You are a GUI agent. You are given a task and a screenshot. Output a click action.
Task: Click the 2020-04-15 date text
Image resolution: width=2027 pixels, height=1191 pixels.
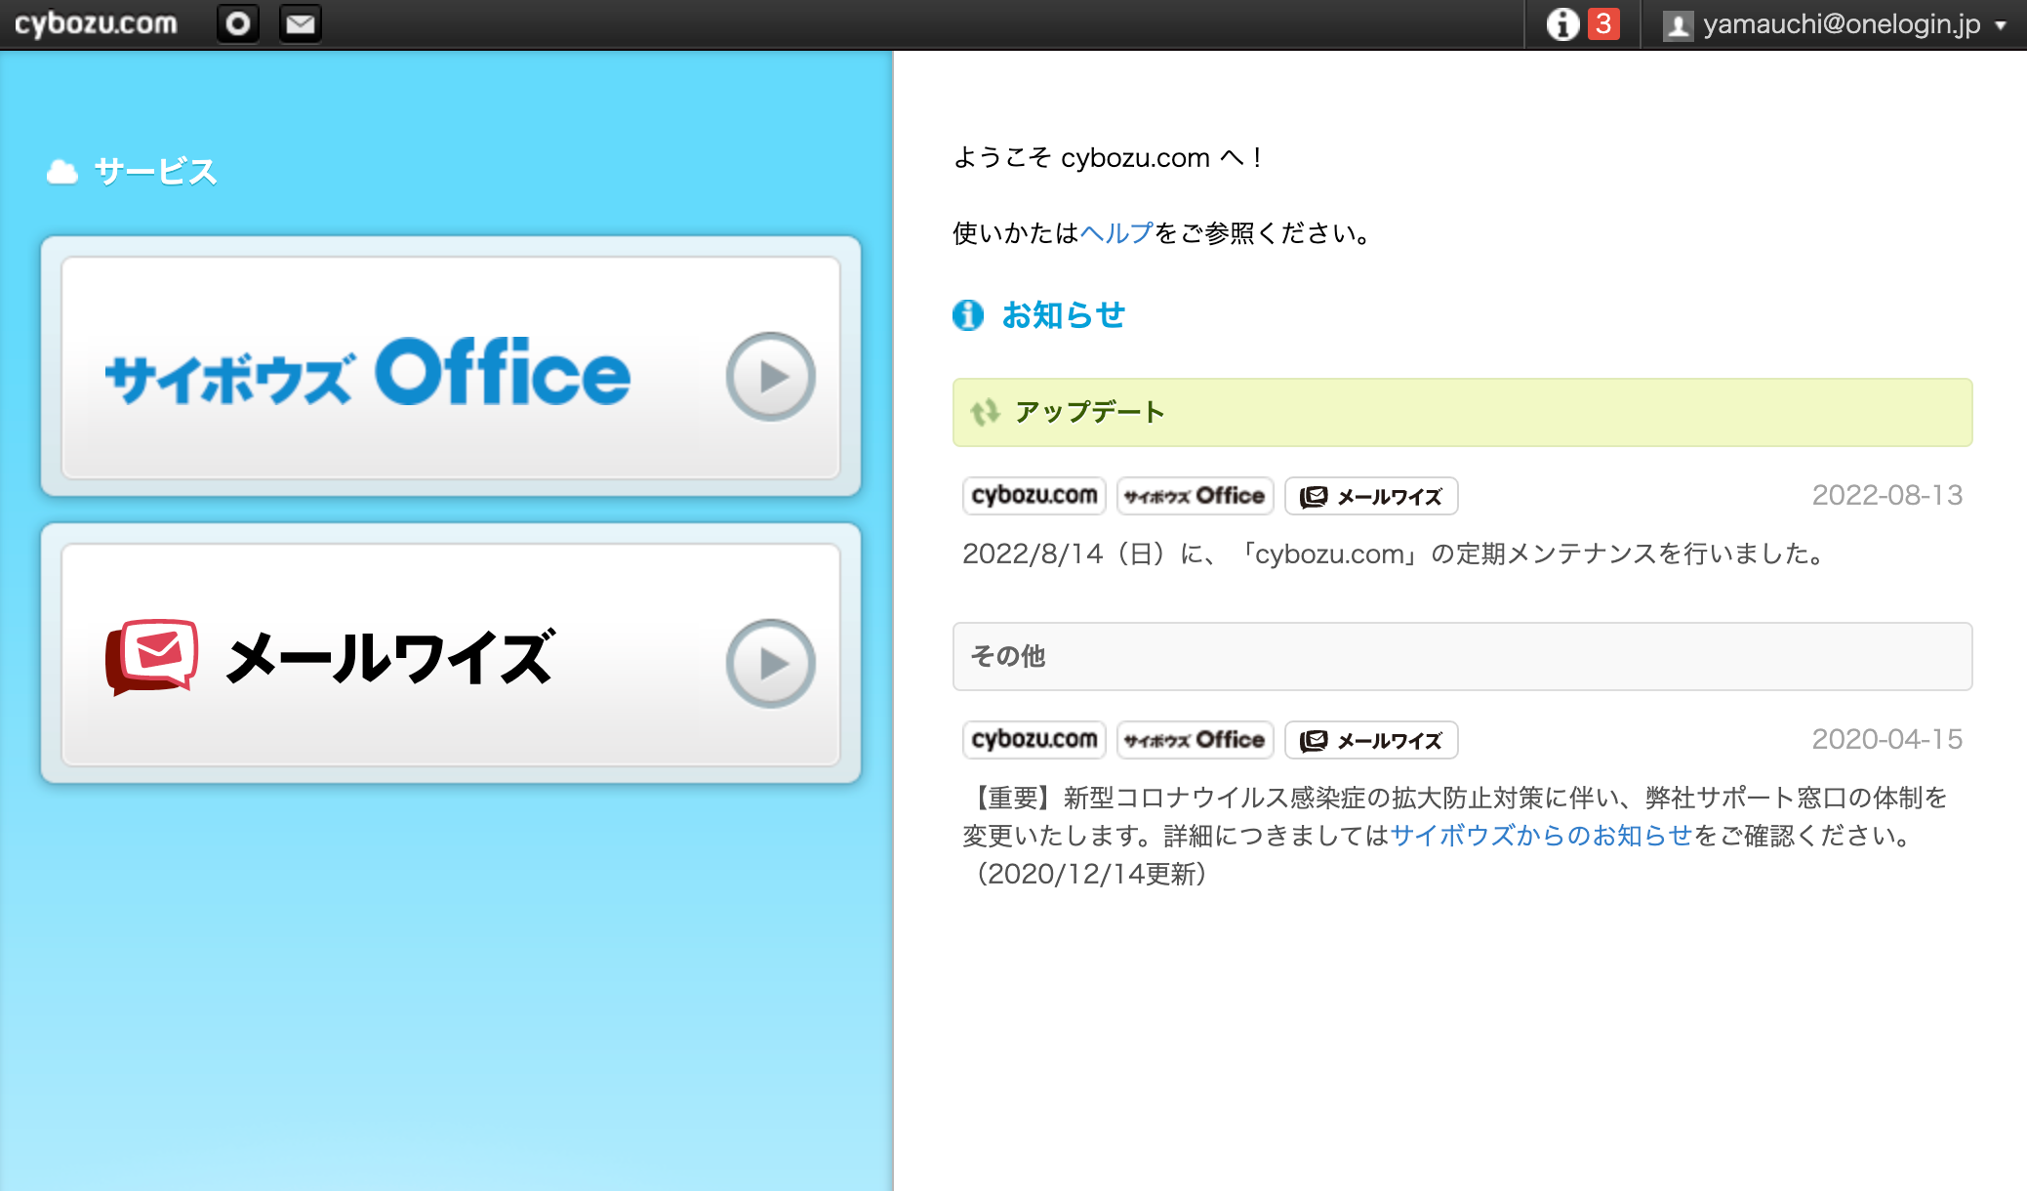(1887, 739)
